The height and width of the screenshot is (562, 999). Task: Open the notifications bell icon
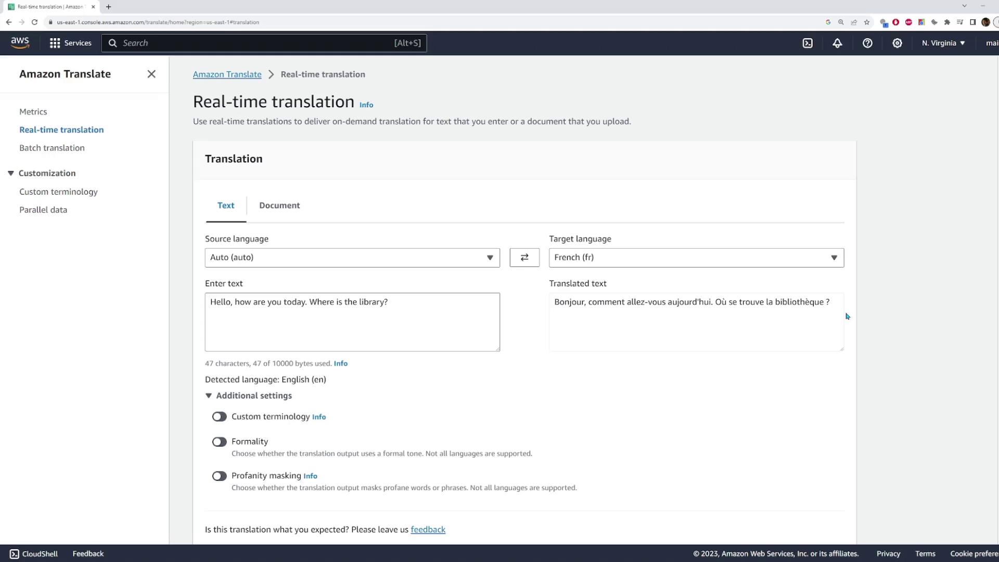coord(837,43)
